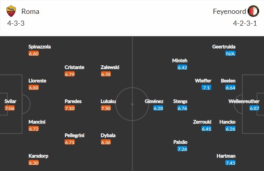Click Paredes' 7.10 rating badge
Viewport: 264px width, 171px height.
(x=70, y=108)
